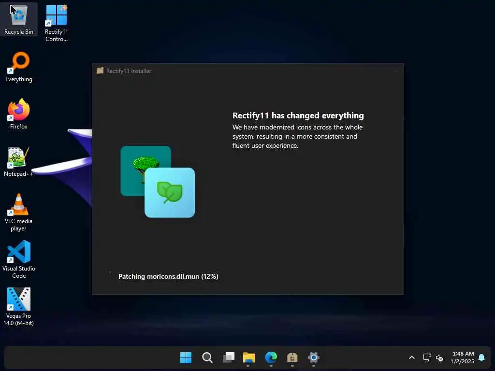Viewport: 495px width, 371px height.
Task: Open the notification bell
Action: coord(481,357)
